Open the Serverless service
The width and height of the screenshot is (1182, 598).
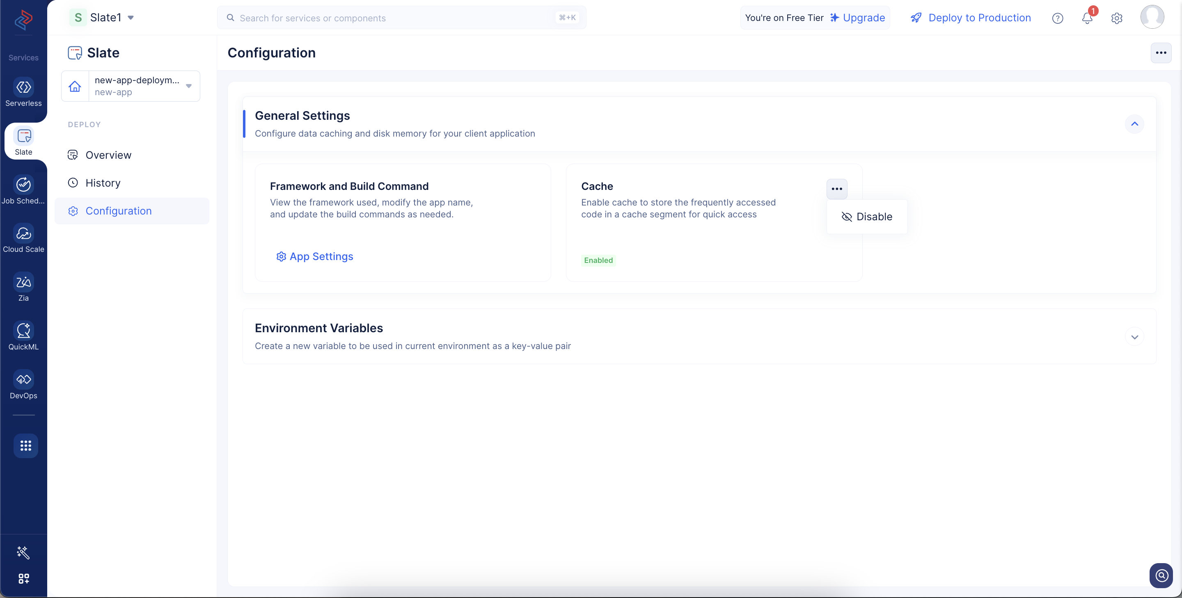[x=23, y=93]
